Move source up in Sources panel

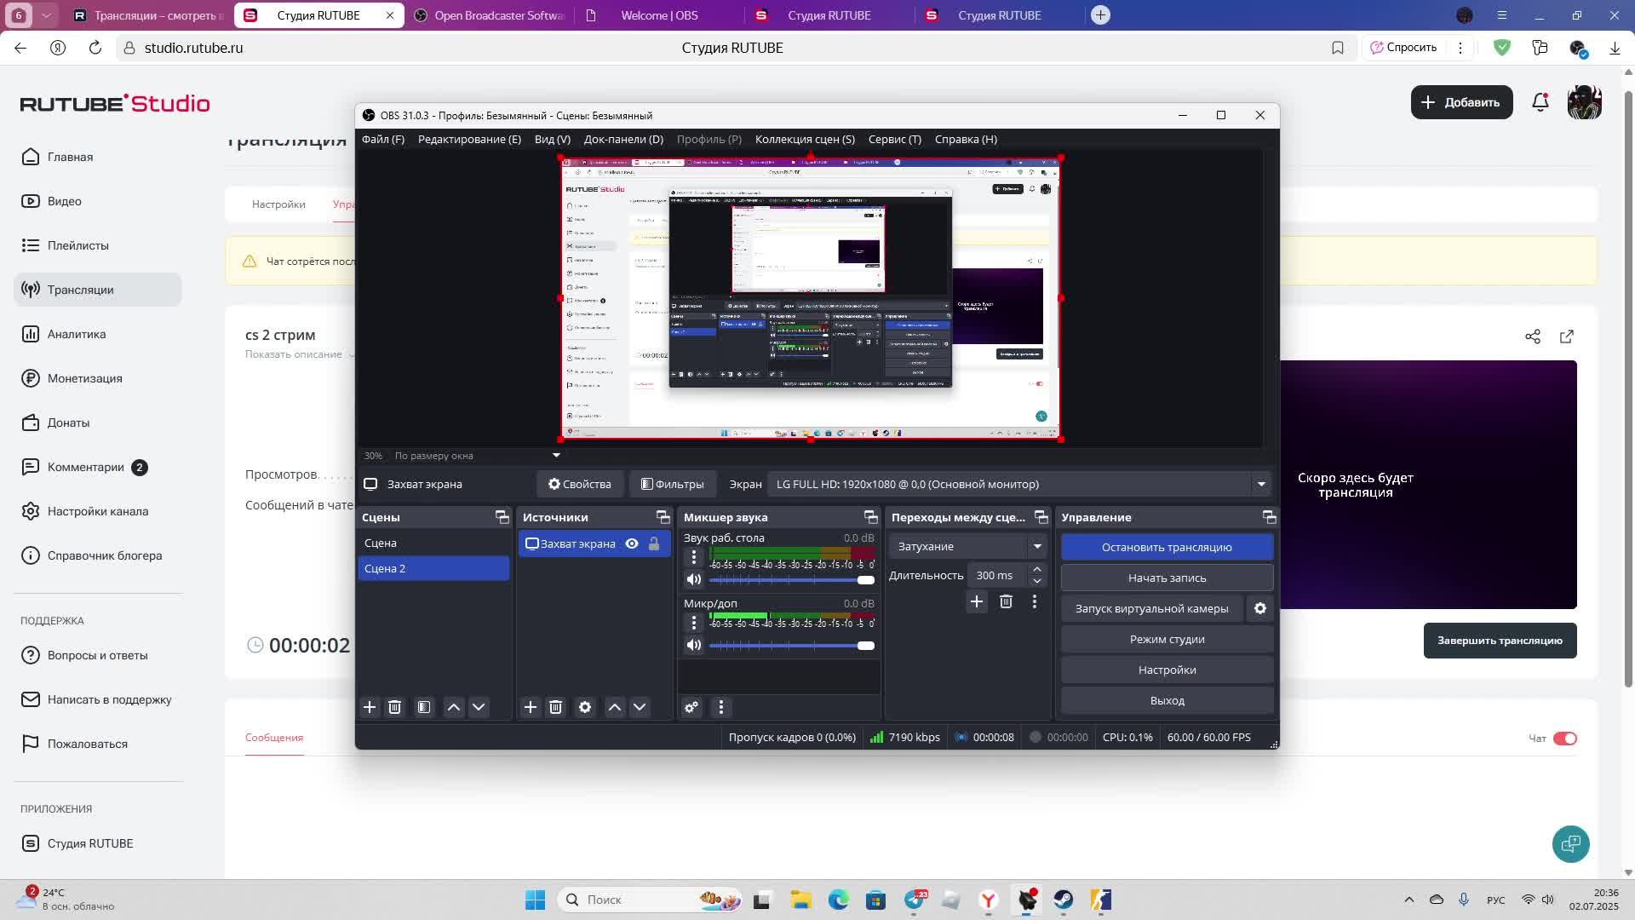(x=615, y=707)
